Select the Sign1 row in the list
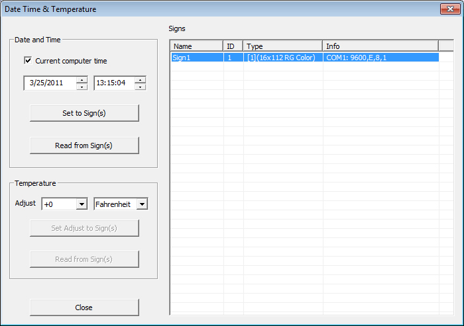 (x=305, y=58)
